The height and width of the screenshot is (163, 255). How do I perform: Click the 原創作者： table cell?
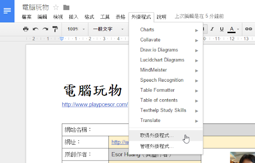pos(85,154)
